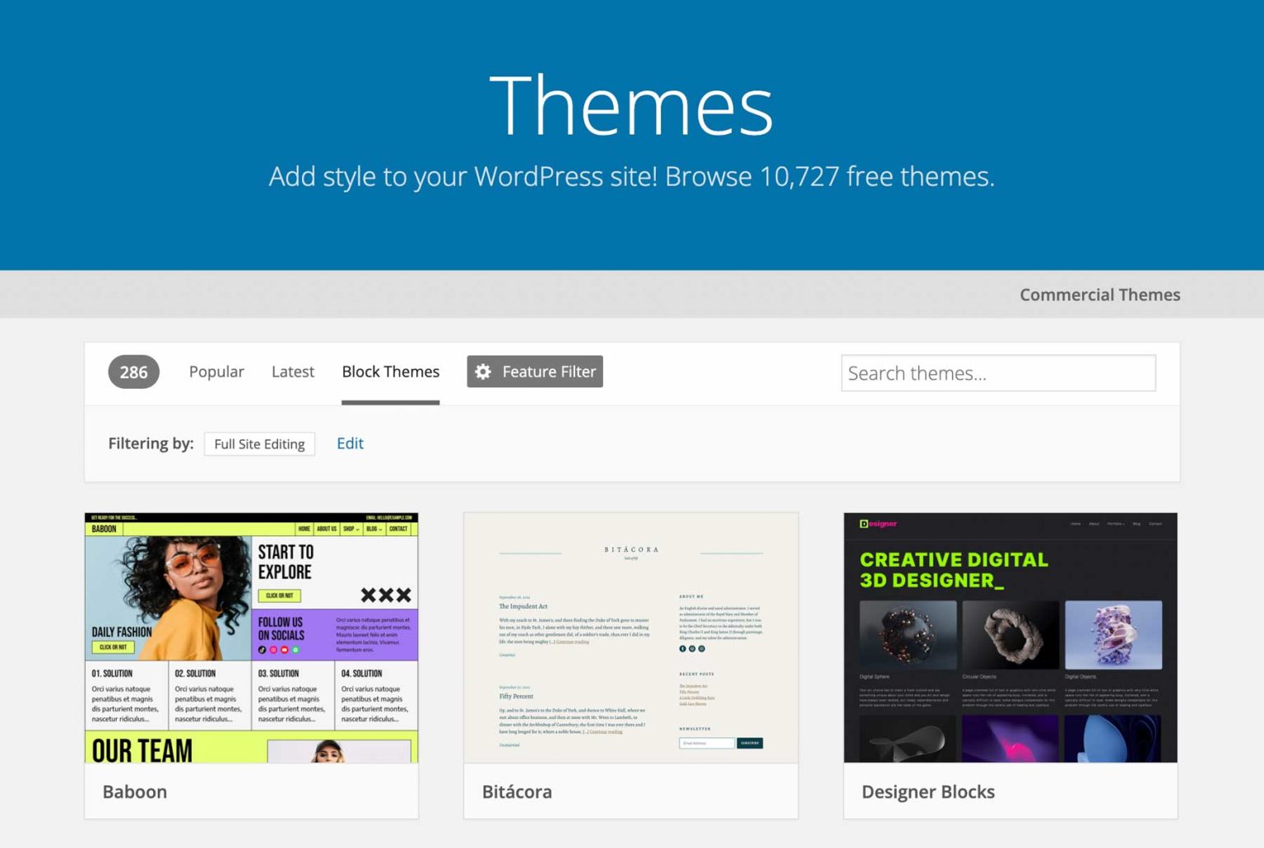Click Edit next to the filter tags
Screen dimensions: 1264x848
350,443
